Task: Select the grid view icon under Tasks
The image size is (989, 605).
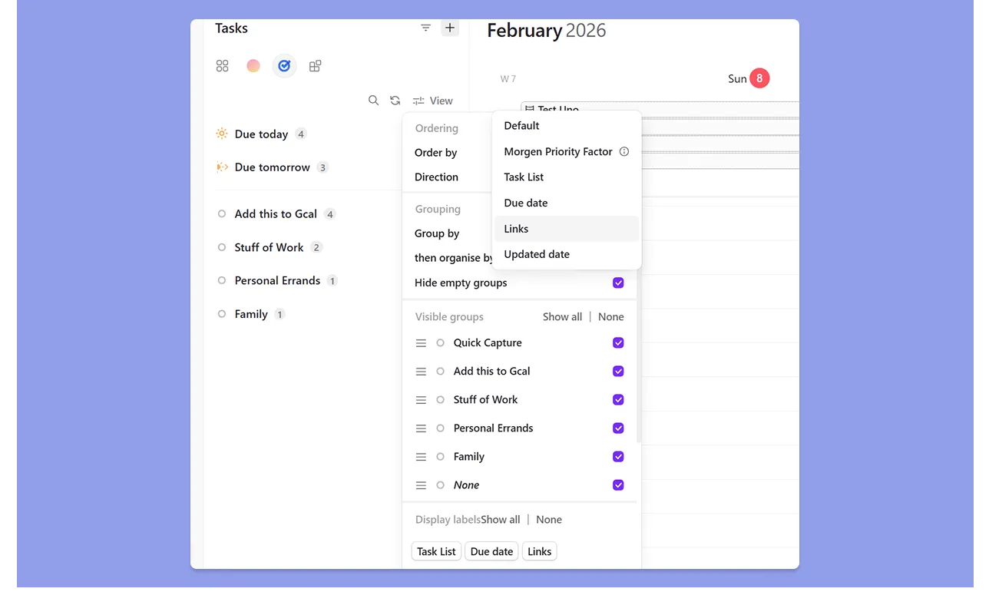Action: coord(222,65)
